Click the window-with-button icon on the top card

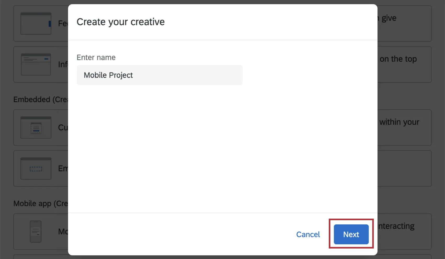(x=36, y=23)
